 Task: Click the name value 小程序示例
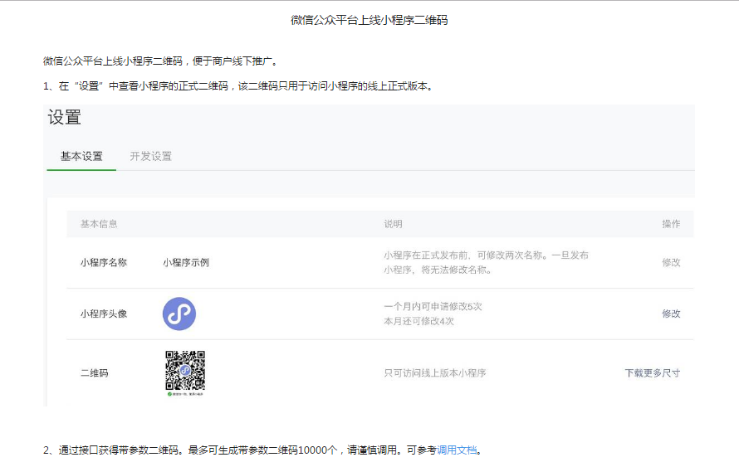(x=186, y=262)
